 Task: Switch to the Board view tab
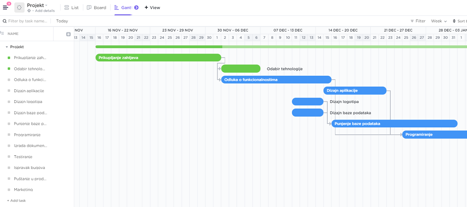click(96, 7)
